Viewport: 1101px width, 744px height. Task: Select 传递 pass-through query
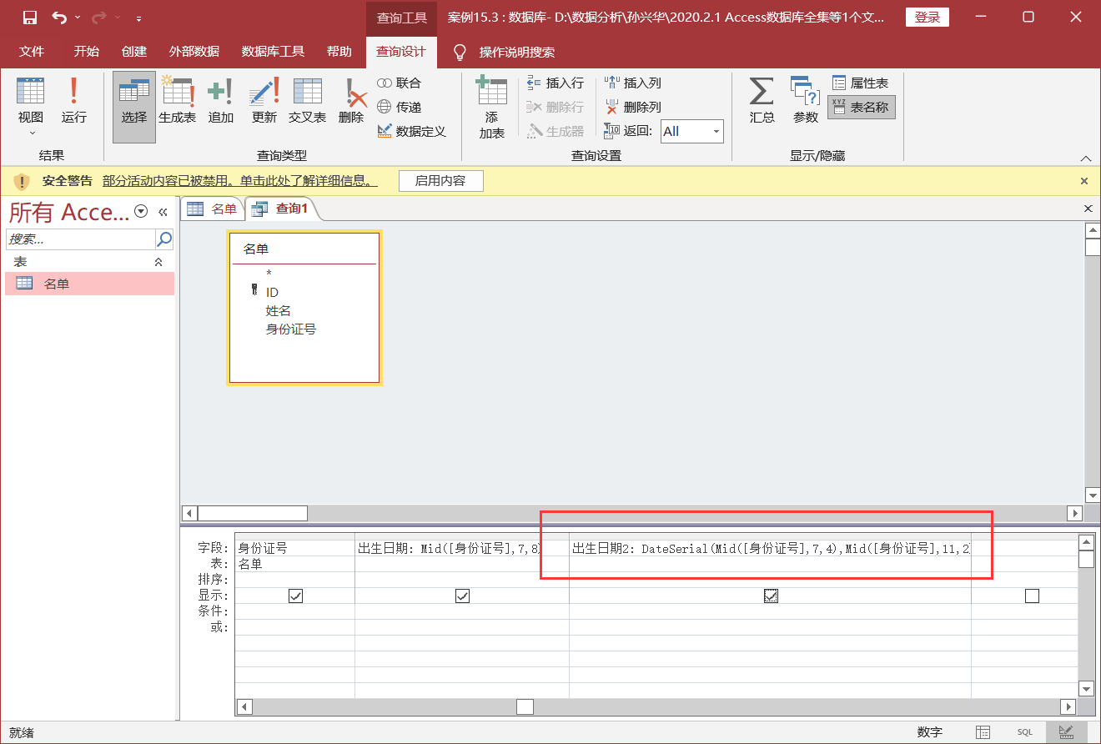[x=400, y=107]
